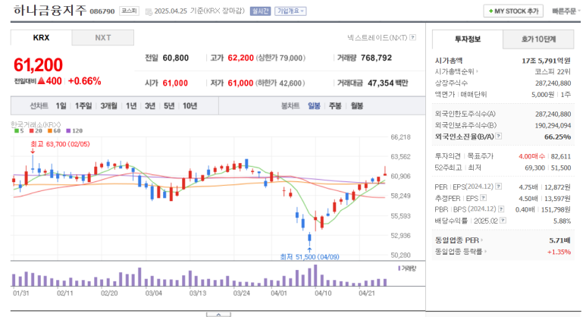Select the 일봉 candlestick chart

(x=314, y=105)
